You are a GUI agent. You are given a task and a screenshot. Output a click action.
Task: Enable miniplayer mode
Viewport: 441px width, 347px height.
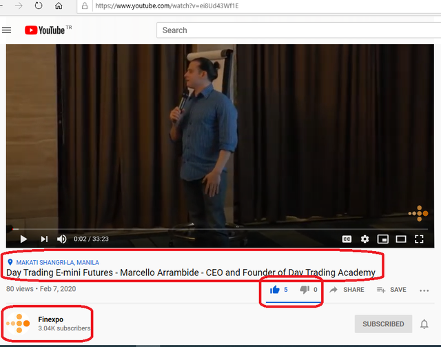coord(383,239)
